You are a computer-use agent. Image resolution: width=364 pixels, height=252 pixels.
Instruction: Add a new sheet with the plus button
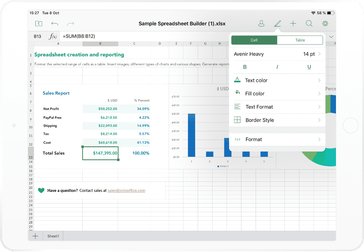click(x=35, y=236)
